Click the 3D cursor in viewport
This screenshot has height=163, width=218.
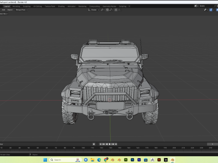109,100
